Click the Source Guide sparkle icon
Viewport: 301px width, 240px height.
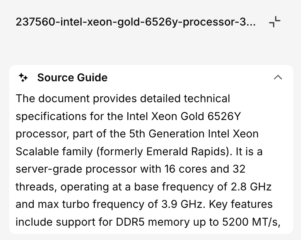click(23, 78)
